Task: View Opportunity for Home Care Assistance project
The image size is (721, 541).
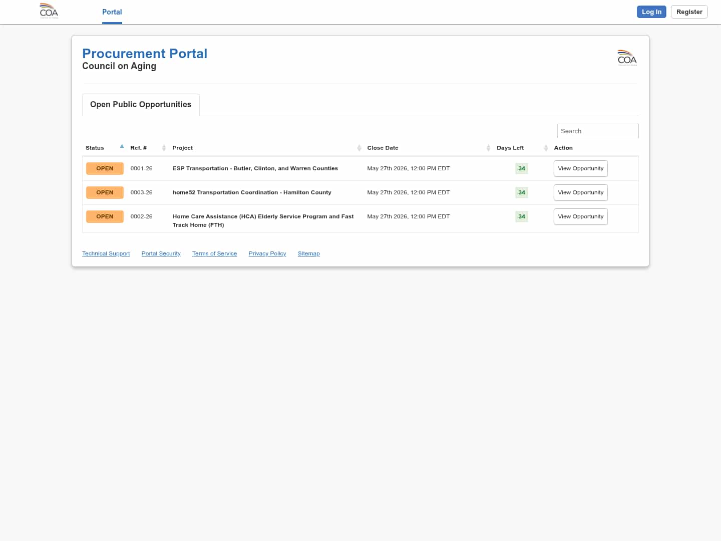Action: pos(580,216)
